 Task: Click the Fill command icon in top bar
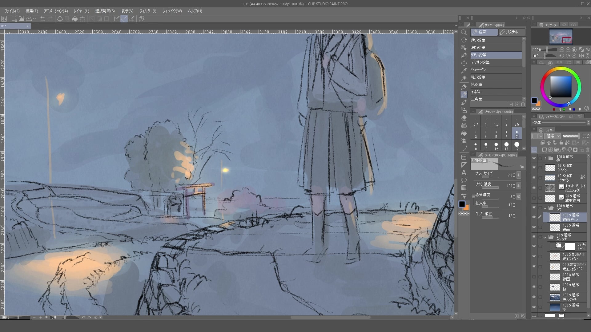click(x=75, y=19)
